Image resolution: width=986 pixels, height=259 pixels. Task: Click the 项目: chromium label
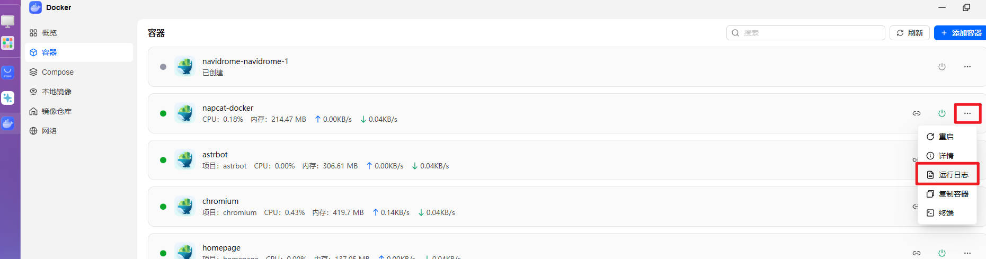tap(229, 212)
